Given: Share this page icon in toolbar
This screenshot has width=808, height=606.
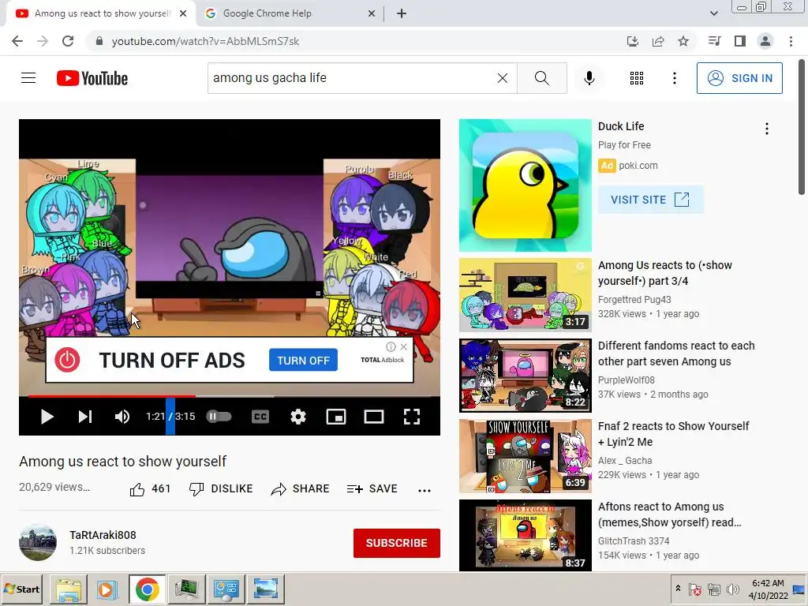Looking at the screenshot, I should pyautogui.click(x=658, y=41).
